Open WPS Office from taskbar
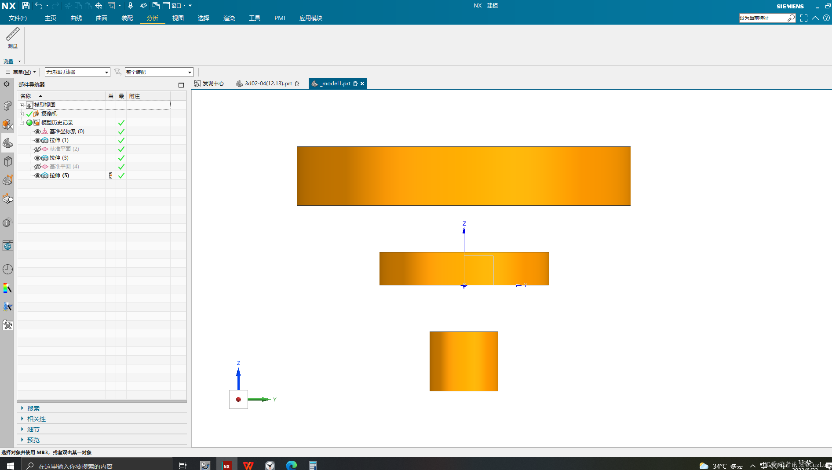832x470 pixels. [x=248, y=465]
